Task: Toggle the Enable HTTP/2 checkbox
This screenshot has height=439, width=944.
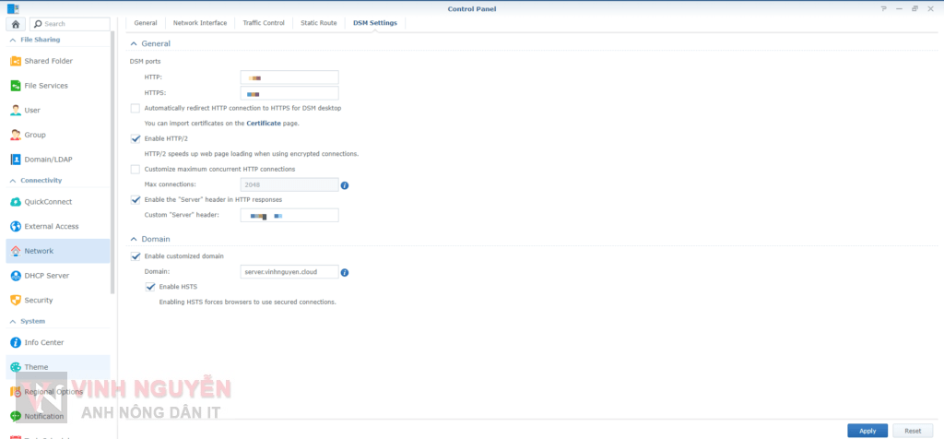Action: 136,138
